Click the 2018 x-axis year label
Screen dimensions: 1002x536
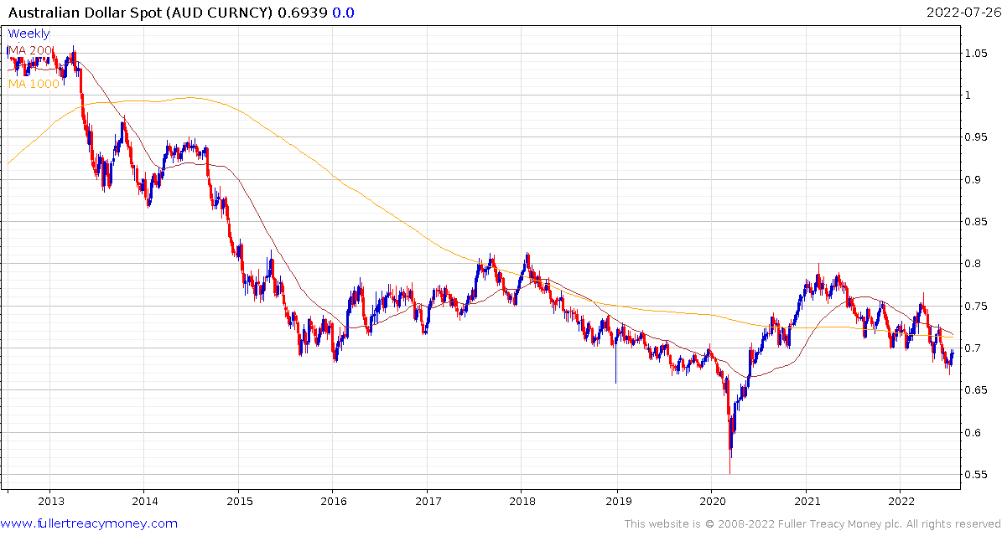point(522,502)
